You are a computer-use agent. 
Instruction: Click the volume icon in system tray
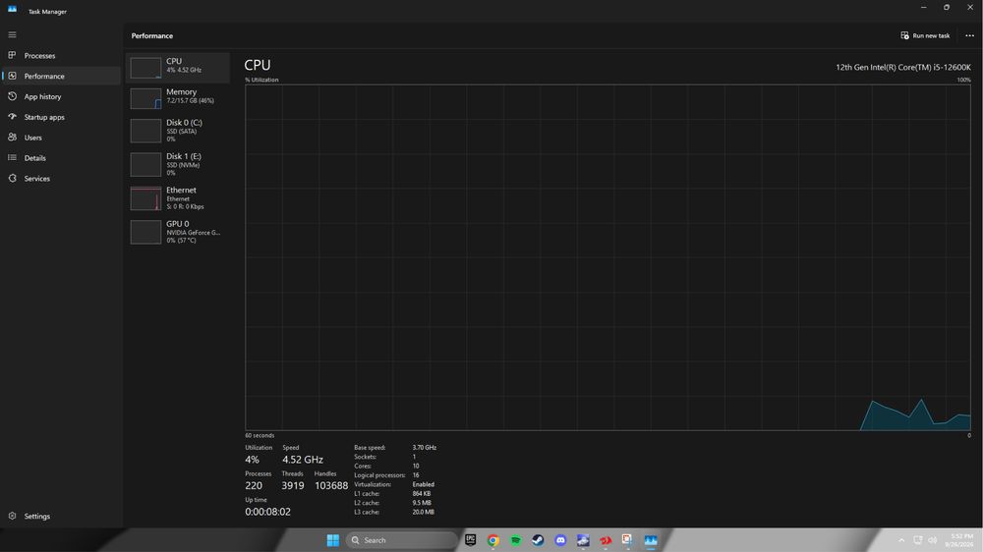(933, 540)
